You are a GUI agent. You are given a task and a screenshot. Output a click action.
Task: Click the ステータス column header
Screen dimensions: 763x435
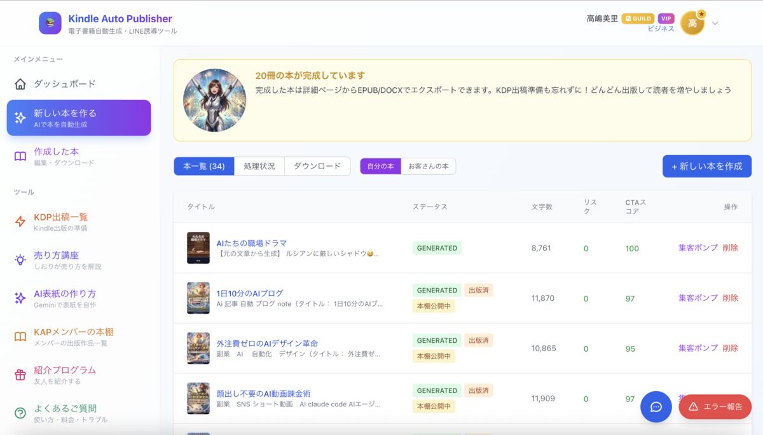430,207
